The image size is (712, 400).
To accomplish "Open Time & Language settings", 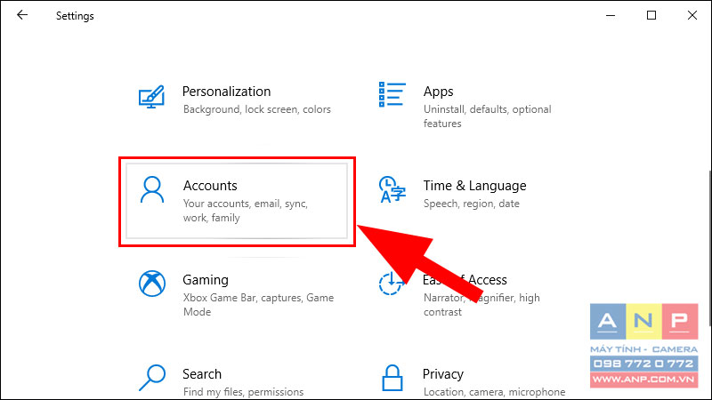I will (x=474, y=186).
